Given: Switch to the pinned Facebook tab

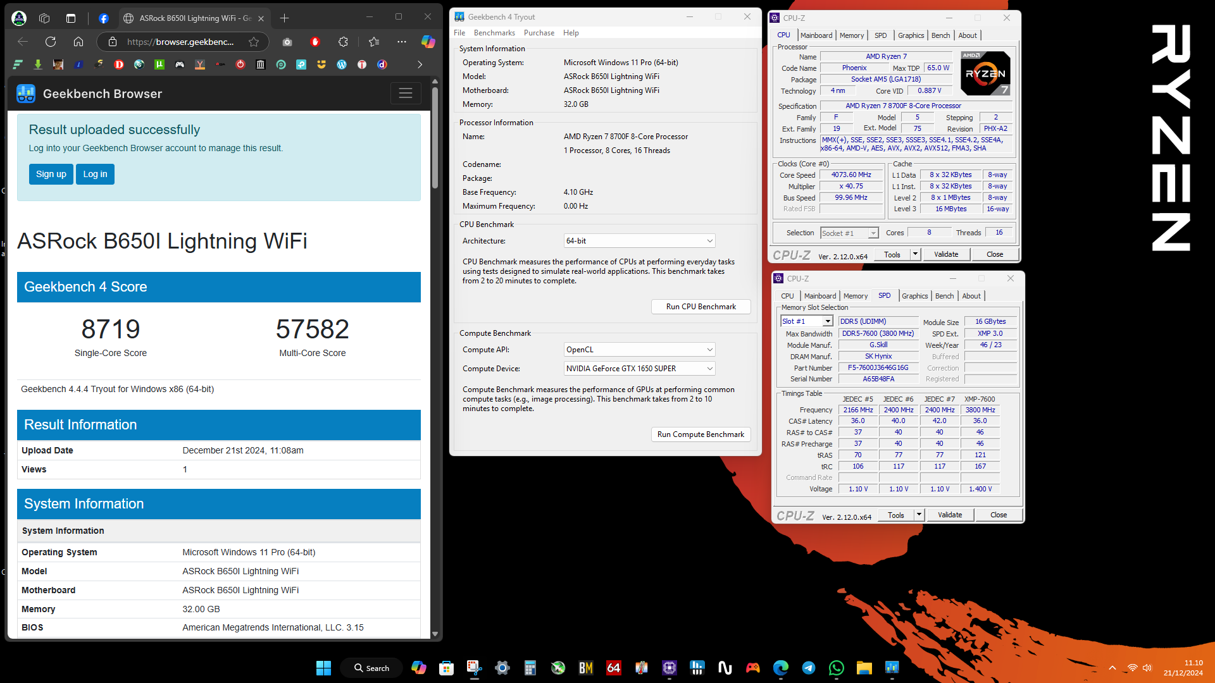Looking at the screenshot, I should pyautogui.click(x=104, y=18).
